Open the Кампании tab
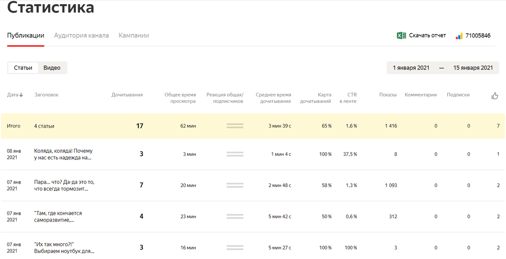This screenshot has width=506, height=259. 134,35
